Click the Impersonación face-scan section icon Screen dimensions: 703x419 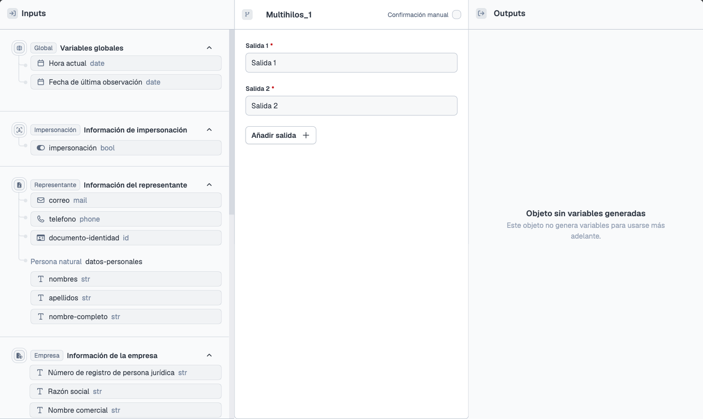coord(19,130)
